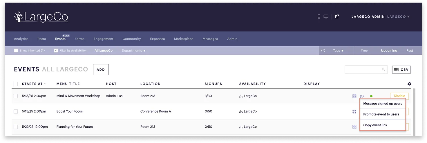Image resolution: width=427 pixels, height=143 pixels.
Task: Click the LargeCo tree logo
Action: (41, 17)
